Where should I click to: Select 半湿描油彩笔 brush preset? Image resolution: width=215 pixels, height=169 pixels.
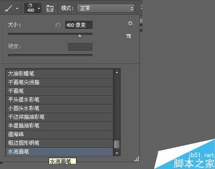pos(60,126)
